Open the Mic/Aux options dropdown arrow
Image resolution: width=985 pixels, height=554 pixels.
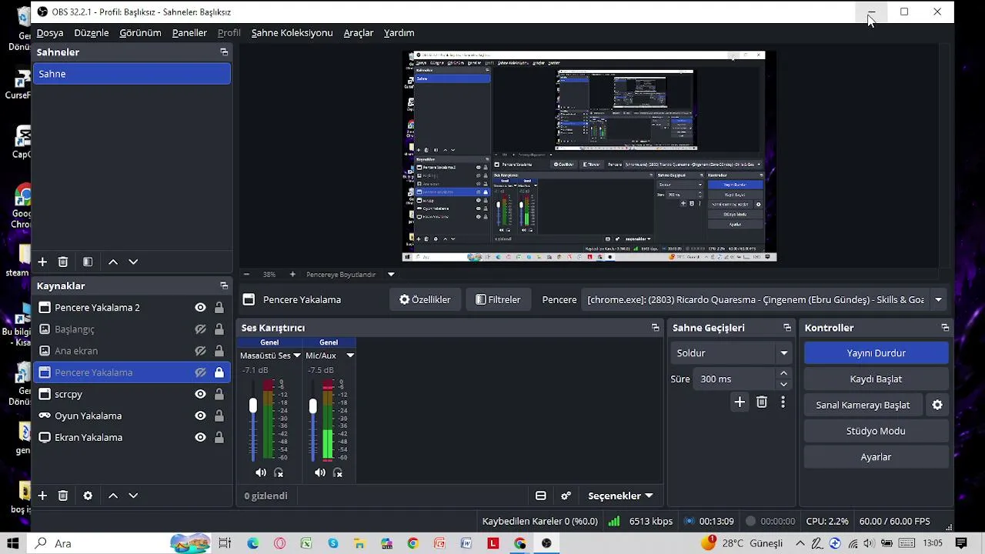[350, 355]
